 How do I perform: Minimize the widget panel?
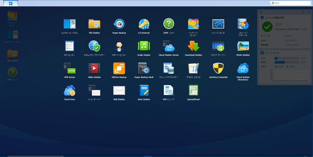point(298,12)
